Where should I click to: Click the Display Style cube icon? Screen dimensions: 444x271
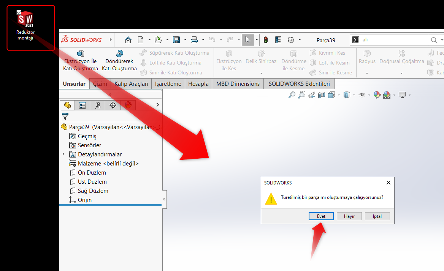coord(347,95)
